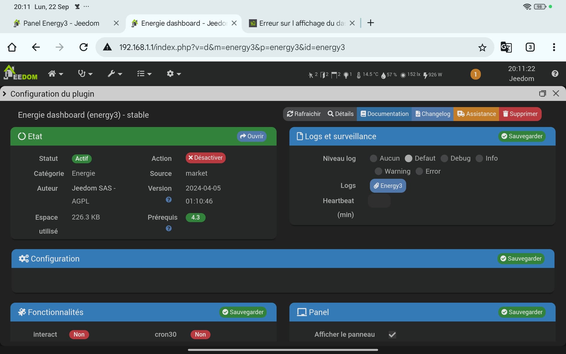Open the Home dropdown menu
566x354 pixels.
tap(55, 74)
